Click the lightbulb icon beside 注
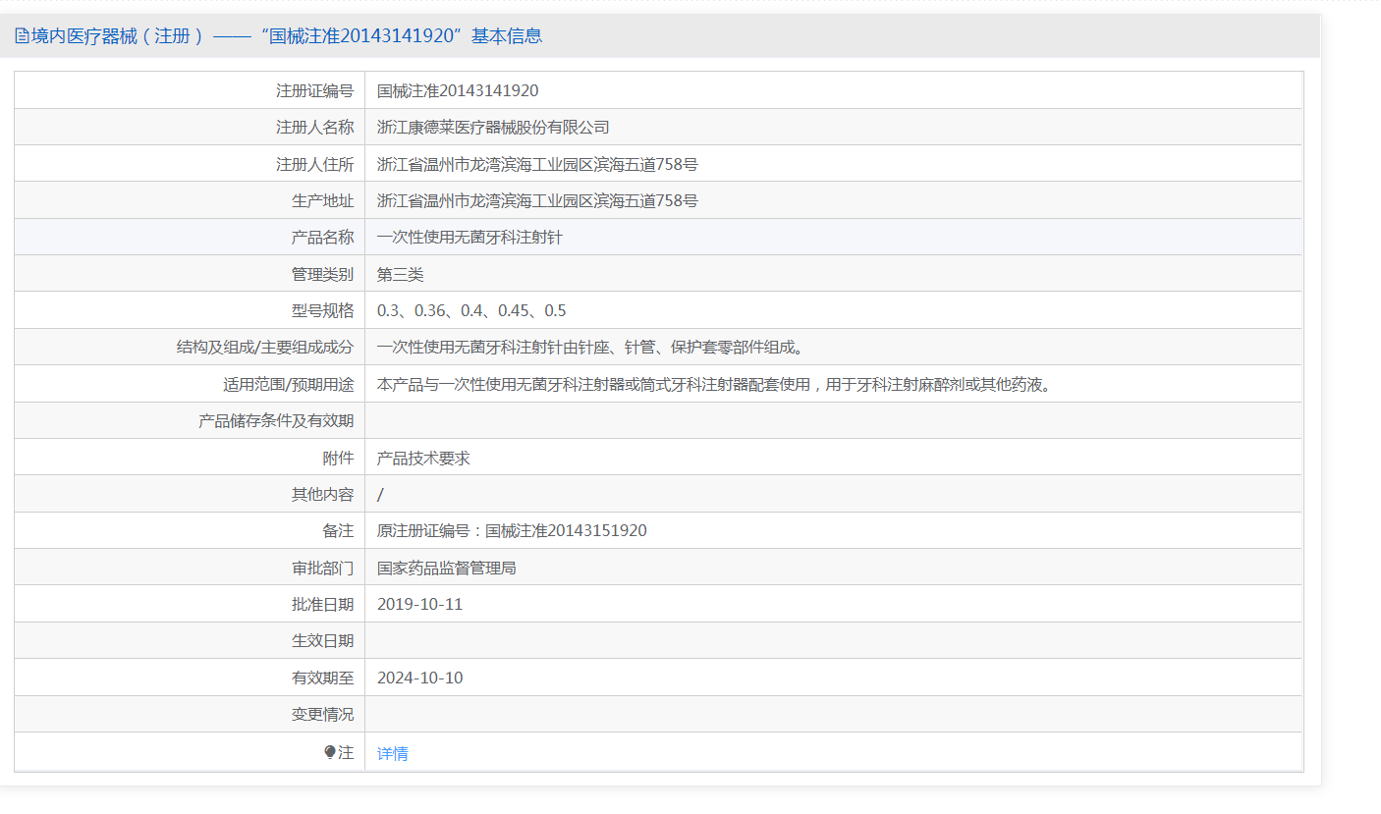The image size is (1381, 814). tap(330, 752)
